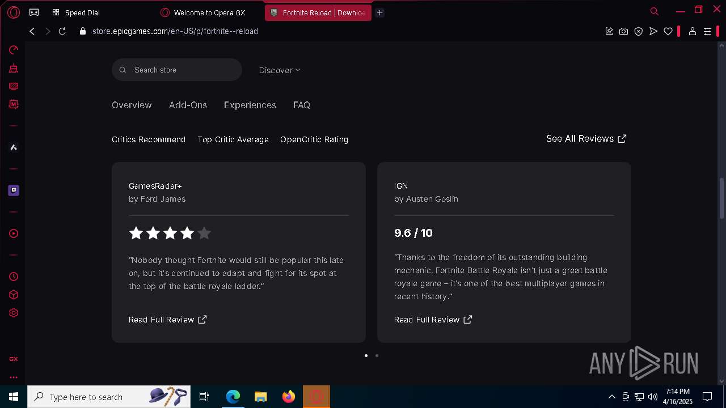Show hidden system tray icons
This screenshot has width=726, height=408.
tap(611, 397)
